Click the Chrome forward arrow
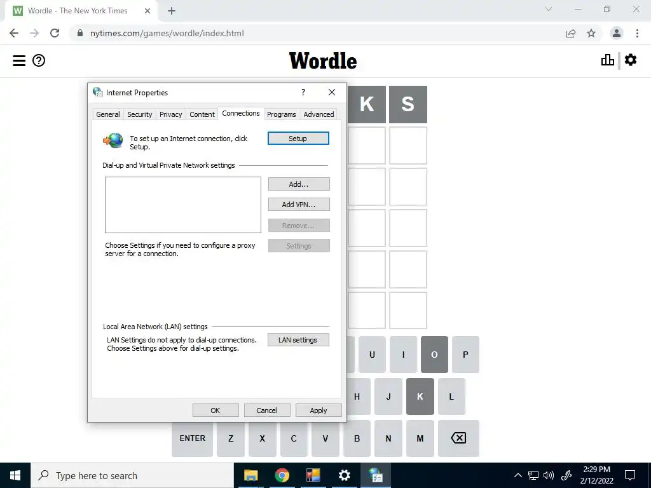The image size is (651, 488). click(34, 33)
